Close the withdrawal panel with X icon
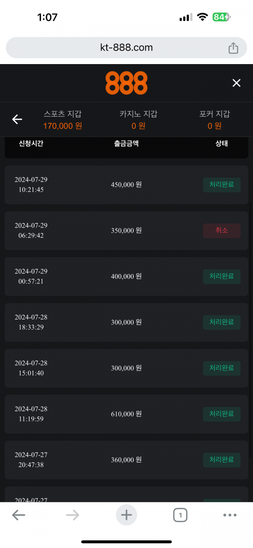Screen dimensions: 253x548 tap(237, 83)
